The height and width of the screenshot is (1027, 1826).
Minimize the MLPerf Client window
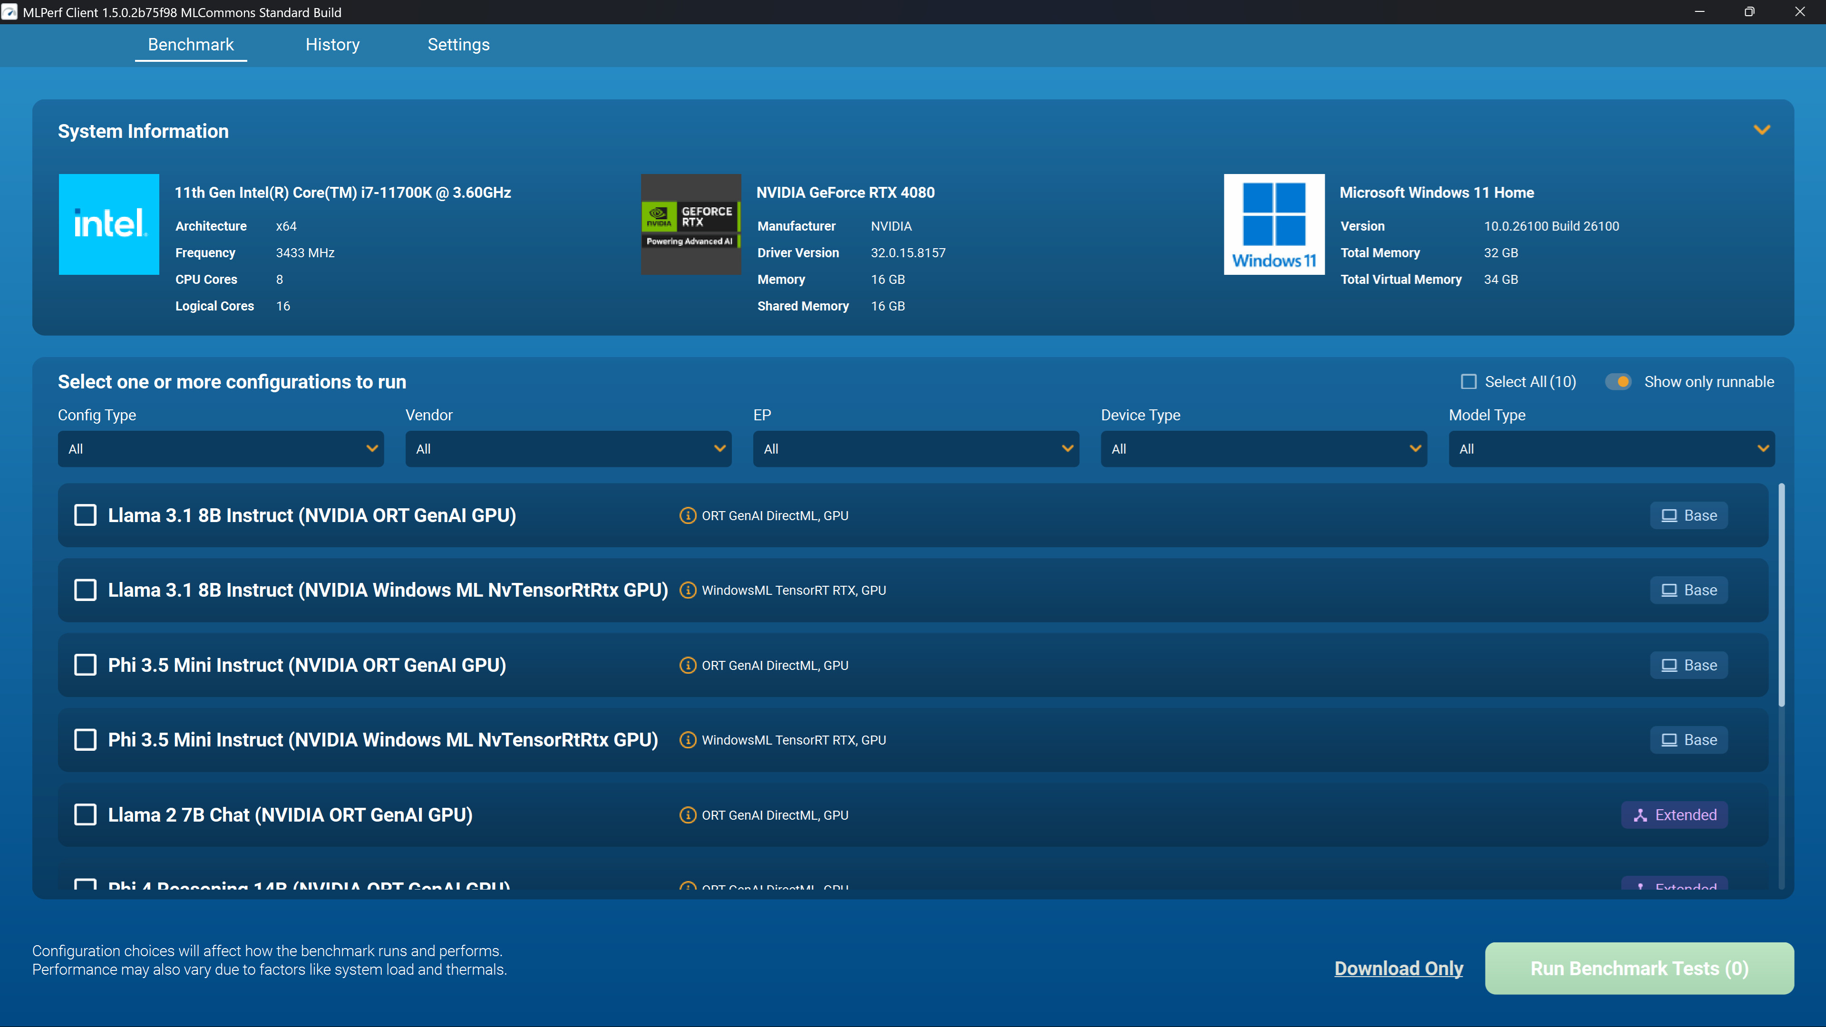pyautogui.click(x=1699, y=12)
